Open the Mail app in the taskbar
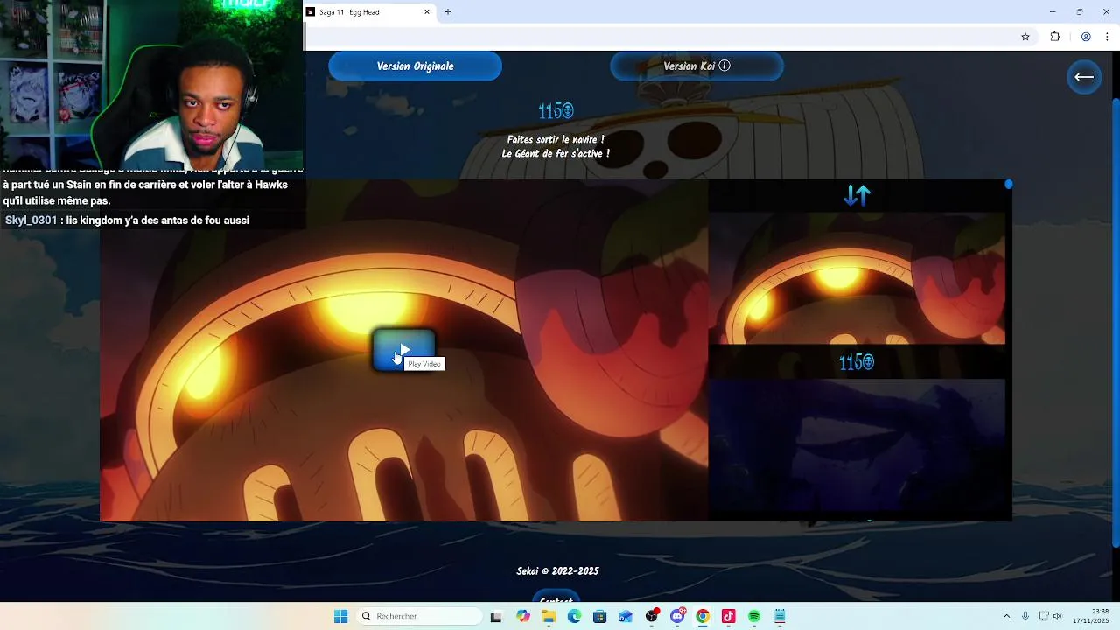The image size is (1120, 630). (626, 616)
